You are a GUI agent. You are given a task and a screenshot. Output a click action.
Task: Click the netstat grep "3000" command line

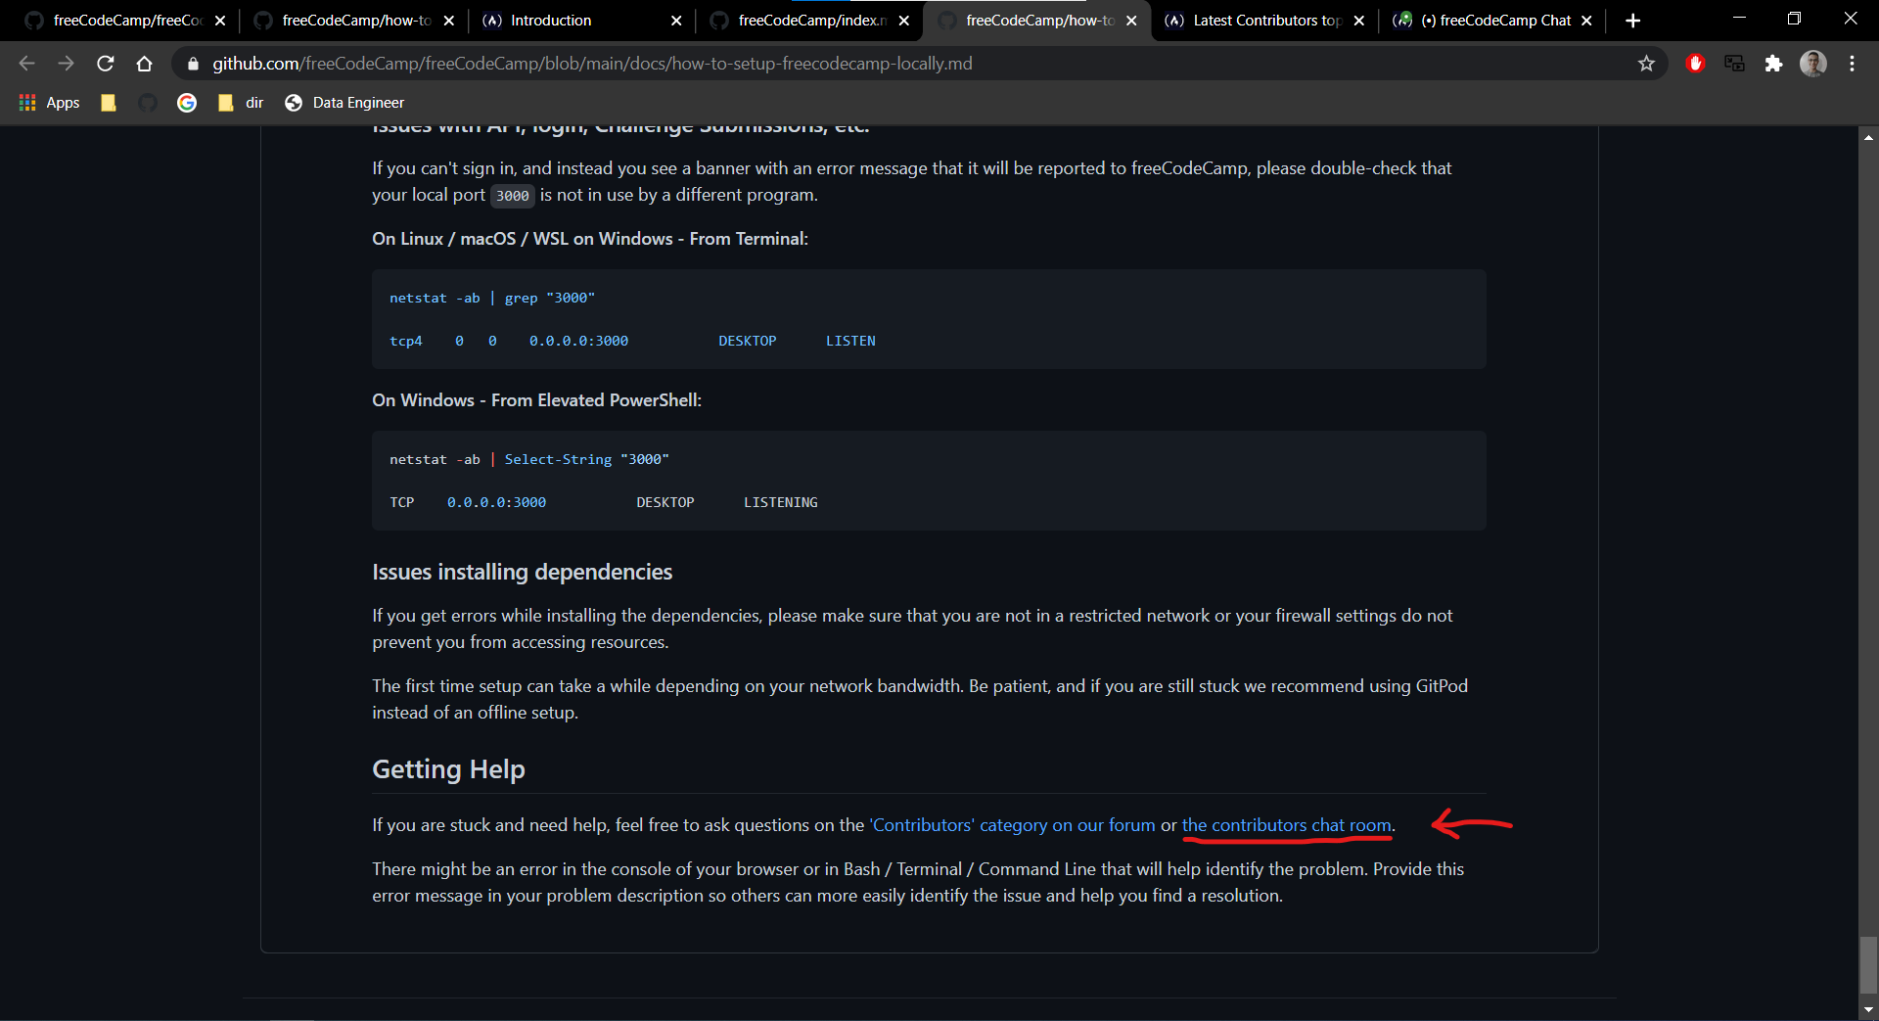click(x=492, y=298)
